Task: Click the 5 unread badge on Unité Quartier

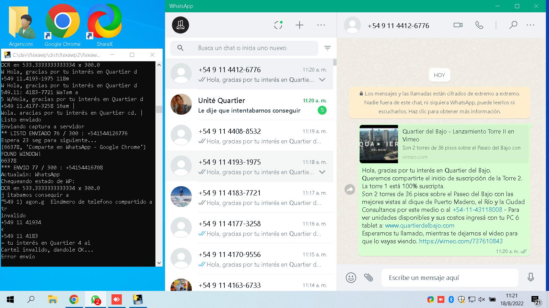Action: [x=322, y=110]
